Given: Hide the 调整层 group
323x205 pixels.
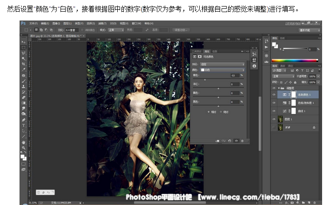Looking at the screenshot, I should click(274, 88).
